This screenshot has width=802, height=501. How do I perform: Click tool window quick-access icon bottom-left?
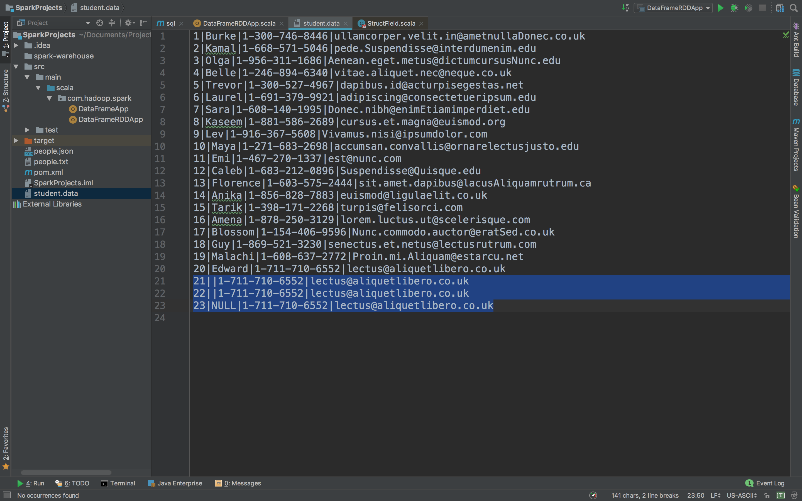[6, 495]
